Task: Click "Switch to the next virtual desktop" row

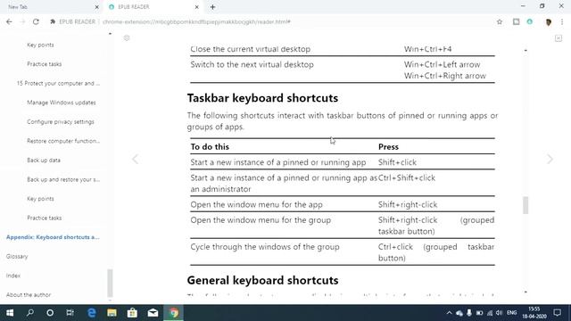Action: (x=343, y=70)
